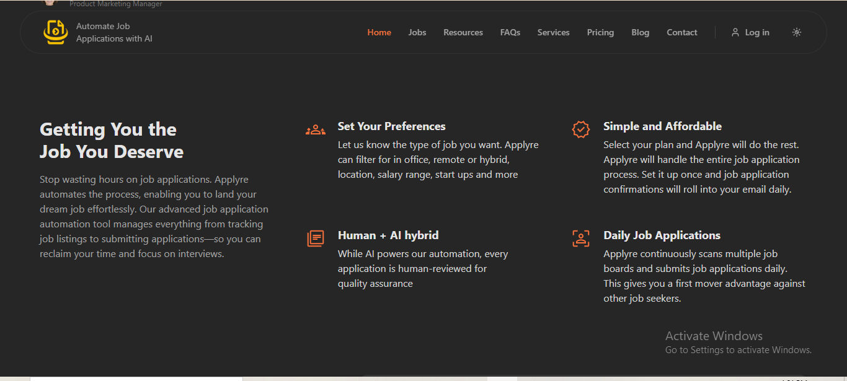Viewport: 847px width, 381px height.
Task: Click the user profile icon beside Log in
Action: tap(735, 32)
